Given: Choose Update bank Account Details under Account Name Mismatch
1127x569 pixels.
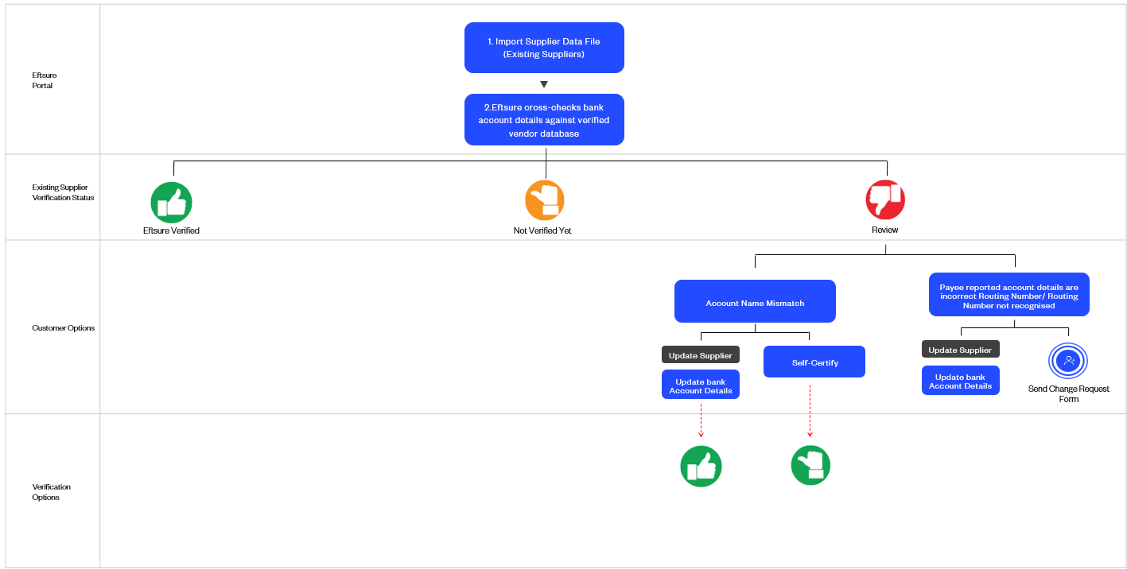Looking at the screenshot, I should [x=700, y=385].
